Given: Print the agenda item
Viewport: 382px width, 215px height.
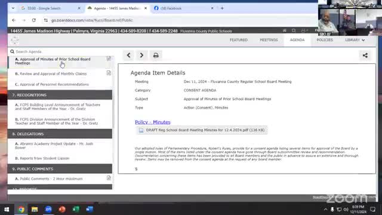Looking at the screenshot, I should (156, 56).
